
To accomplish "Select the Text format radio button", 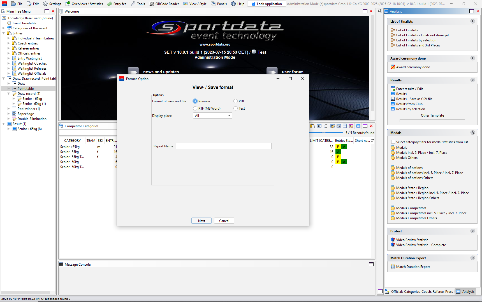I will point(235,108).
